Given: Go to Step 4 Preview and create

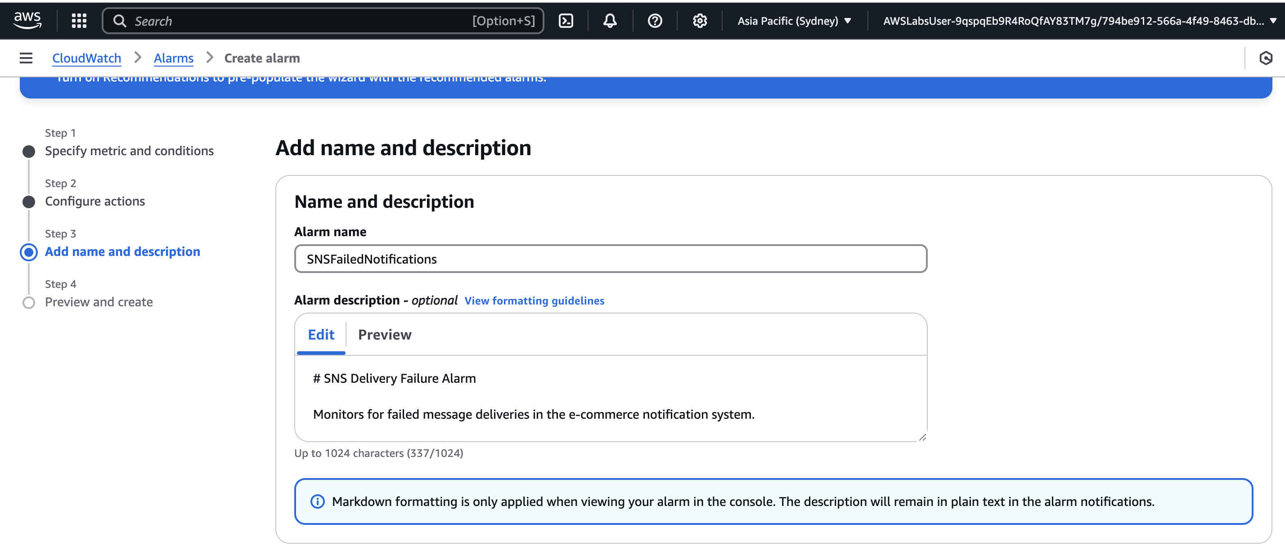Looking at the screenshot, I should (99, 302).
